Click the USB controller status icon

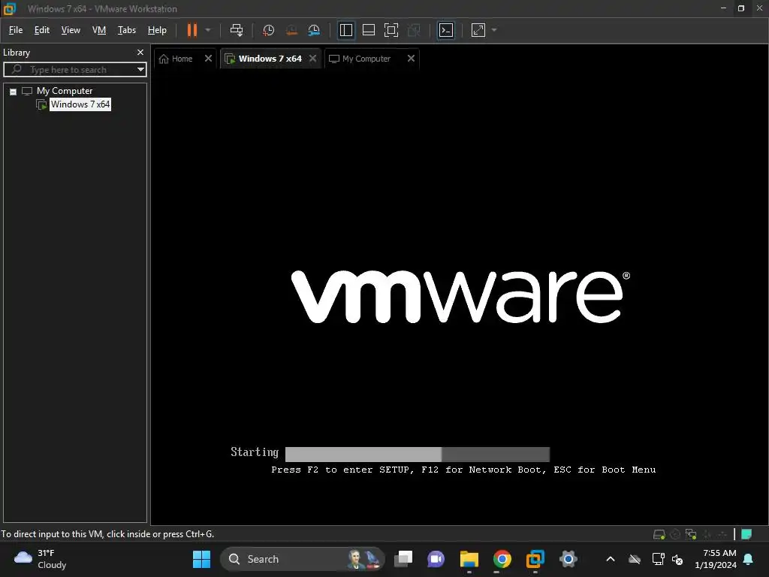click(707, 534)
